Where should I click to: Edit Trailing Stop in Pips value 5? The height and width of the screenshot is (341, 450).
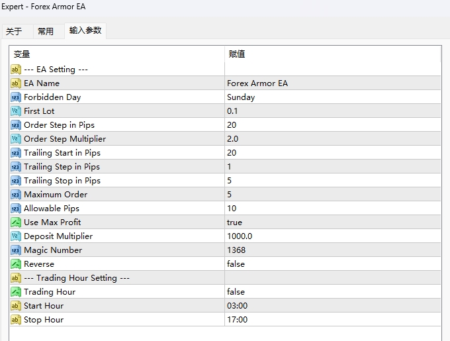click(x=333, y=181)
